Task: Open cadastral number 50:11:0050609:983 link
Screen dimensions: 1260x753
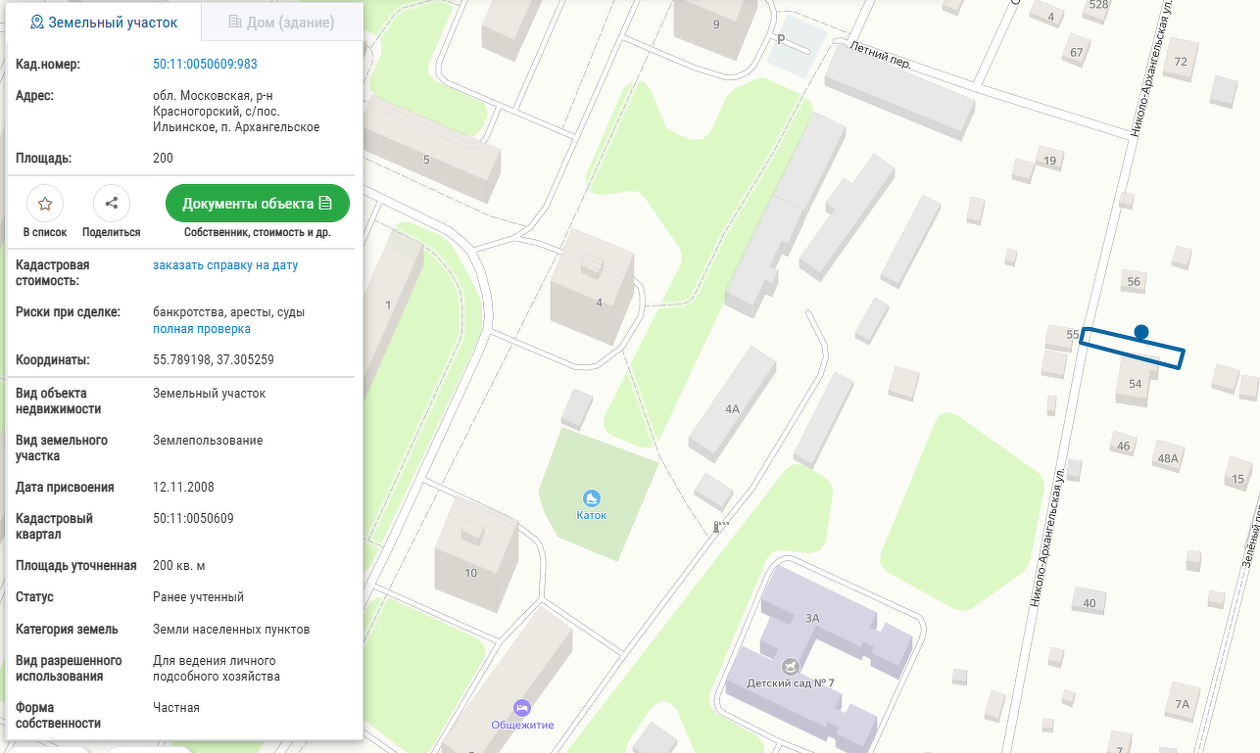Action: (x=205, y=65)
